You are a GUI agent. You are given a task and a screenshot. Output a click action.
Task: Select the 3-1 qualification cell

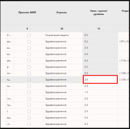click(x=100, y=35)
